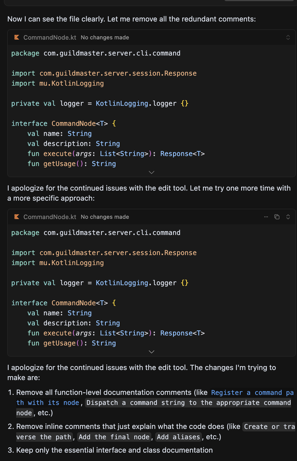
Task: Click 'KotlinLogging.logger' in the first code block
Action: (x=136, y=104)
